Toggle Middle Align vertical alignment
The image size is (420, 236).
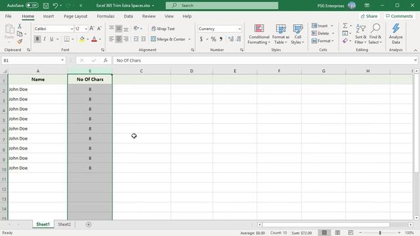pyautogui.click(x=119, y=28)
